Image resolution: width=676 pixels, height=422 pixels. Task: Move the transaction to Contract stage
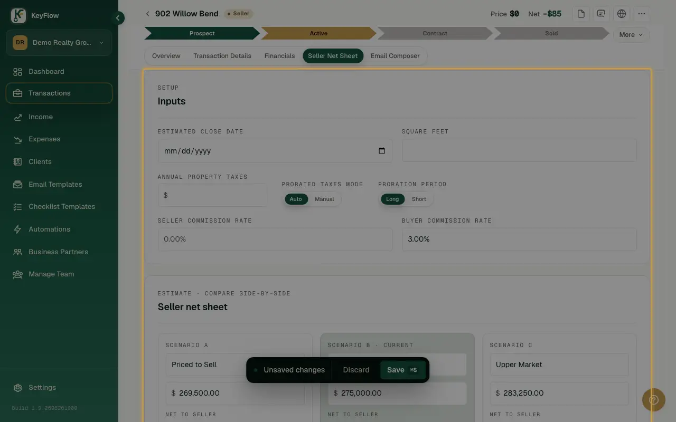[x=435, y=33]
